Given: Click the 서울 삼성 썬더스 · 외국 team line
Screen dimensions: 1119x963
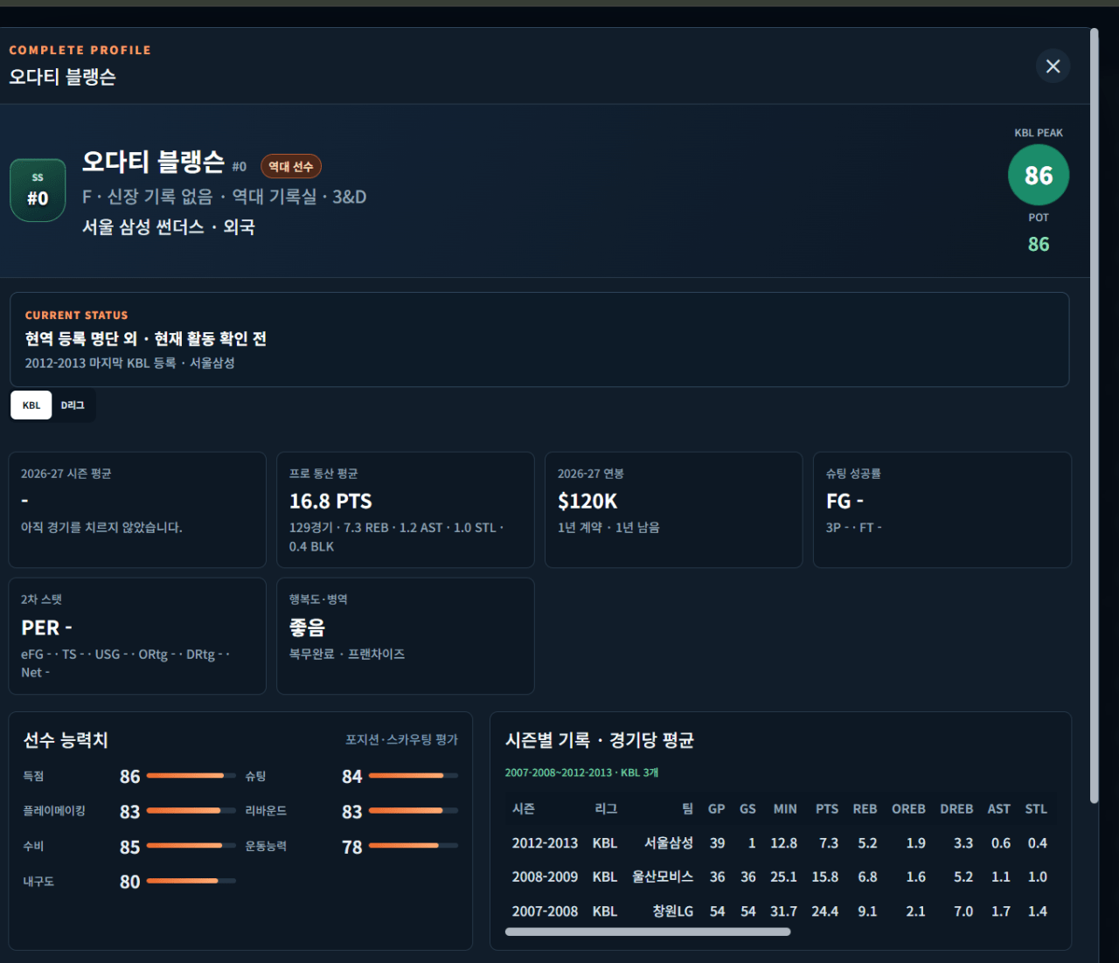Looking at the screenshot, I should tap(169, 227).
